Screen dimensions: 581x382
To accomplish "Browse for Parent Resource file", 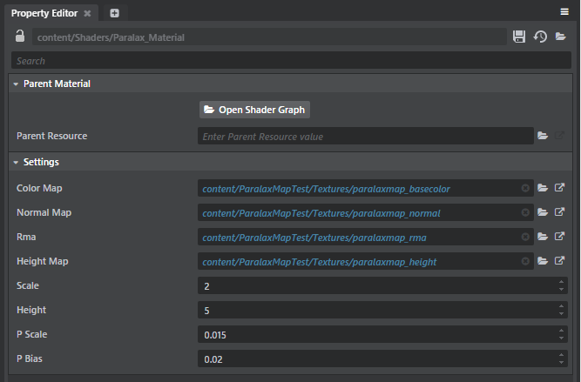I will point(543,136).
